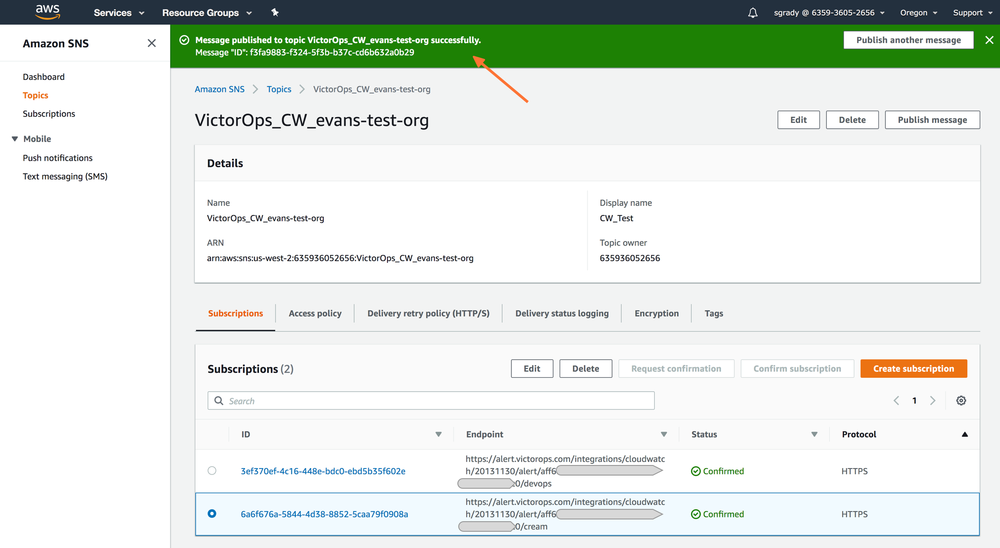Screen dimensions: 1000x548
Task: Click the Publish message button
Action: coord(932,119)
